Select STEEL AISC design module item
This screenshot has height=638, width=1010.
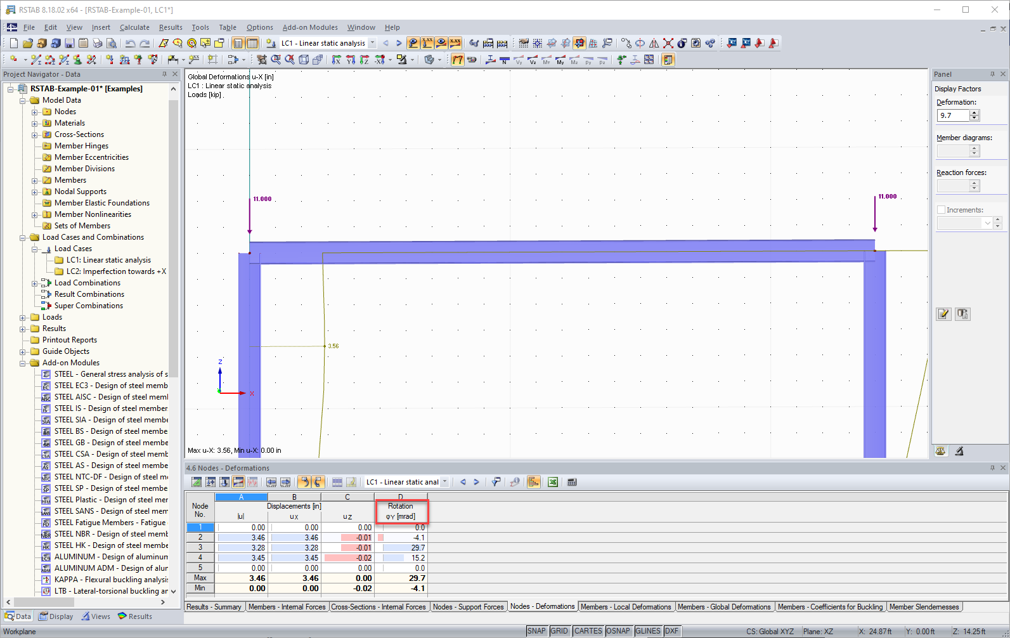(x=111, y=397)
